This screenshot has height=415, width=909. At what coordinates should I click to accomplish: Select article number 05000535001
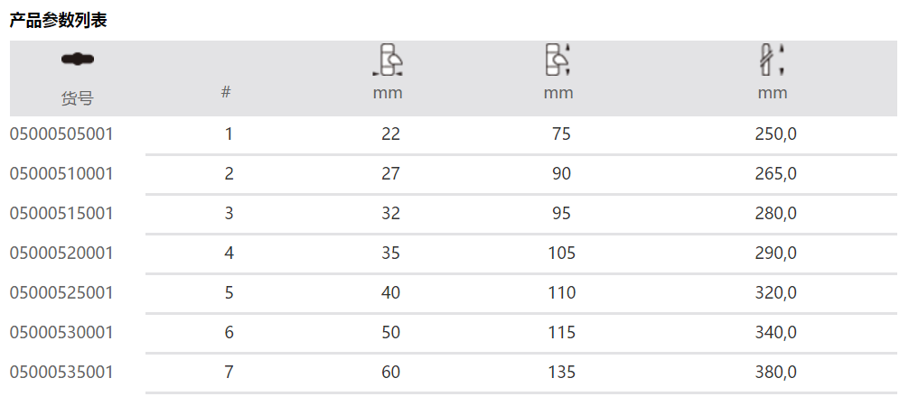click(x=61, y=372)
